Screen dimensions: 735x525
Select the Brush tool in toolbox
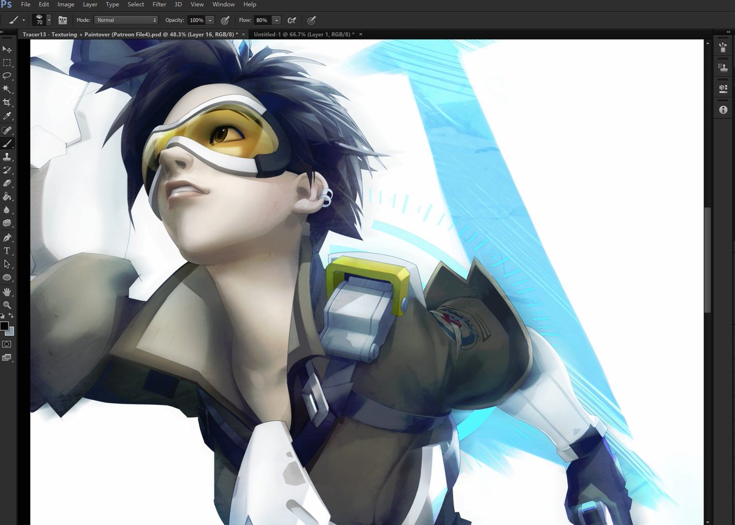click(7, 144)
